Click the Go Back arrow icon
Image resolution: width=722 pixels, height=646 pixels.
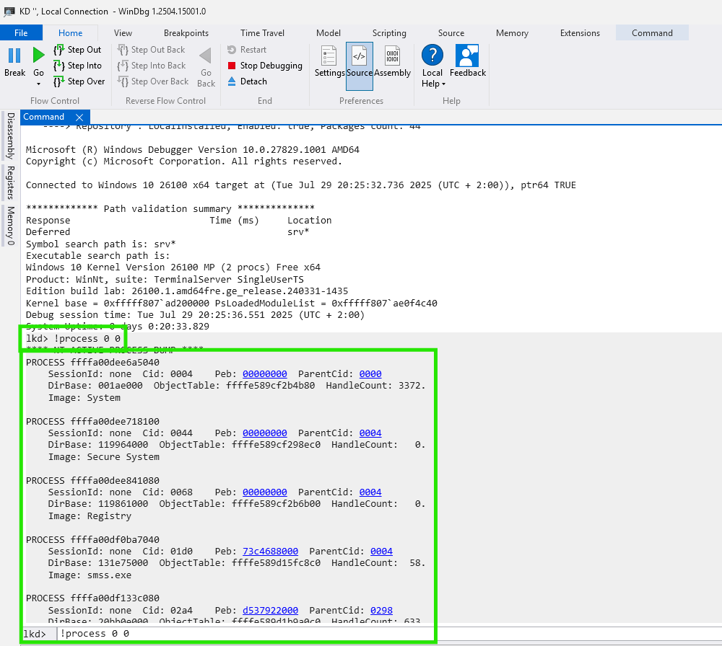pos(205,56)
